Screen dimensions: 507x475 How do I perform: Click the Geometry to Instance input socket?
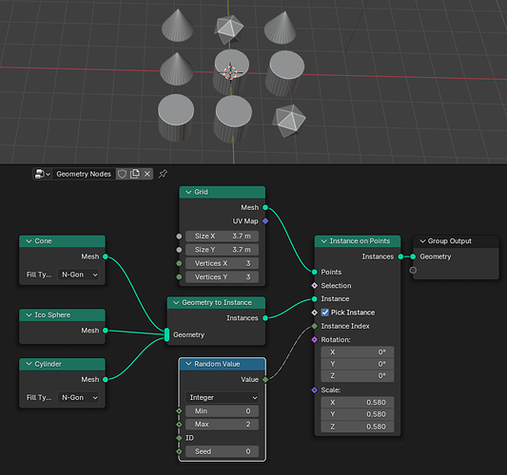click(166, 334)
